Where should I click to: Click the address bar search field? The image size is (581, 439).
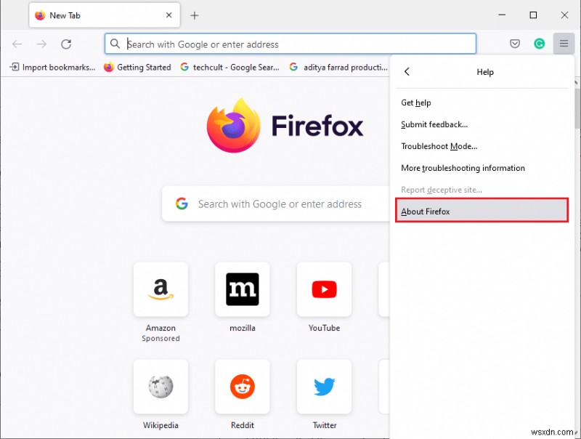point(290,44)
